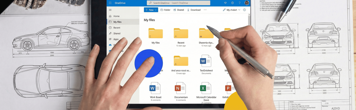Focus the Search OneDrive box

179,3
